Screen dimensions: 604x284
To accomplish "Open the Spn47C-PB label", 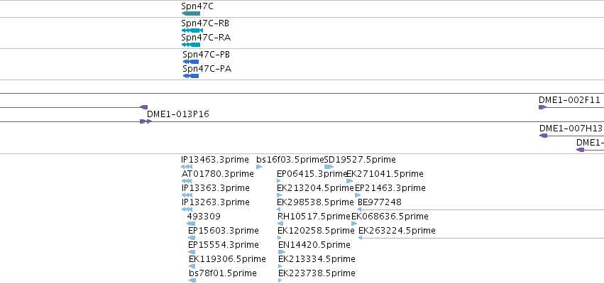I will pyautogui.click(x=206, y=55).
